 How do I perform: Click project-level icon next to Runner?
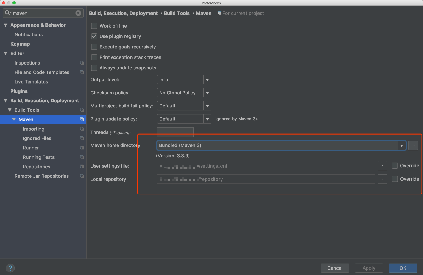click(82, 148)
